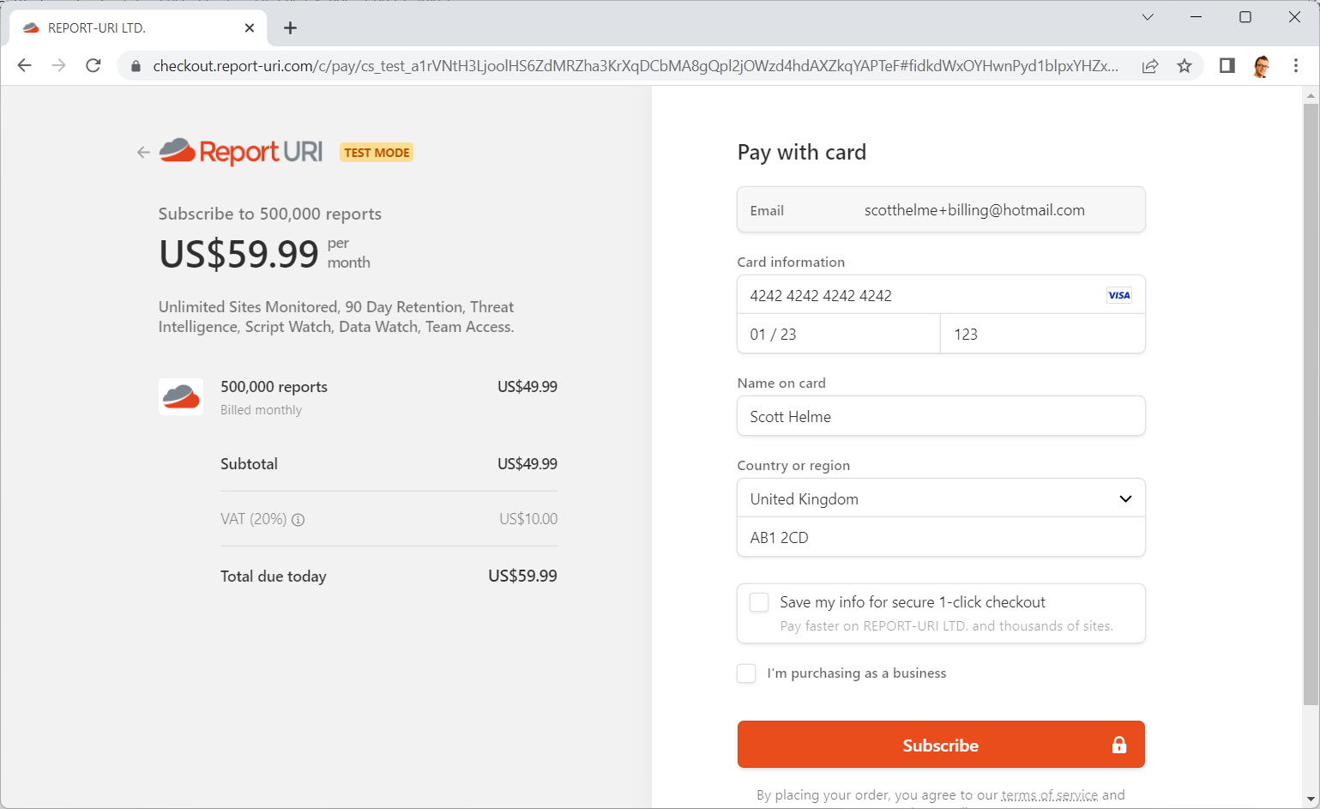Click the site padlock icon in address bar

click(x=136, y=66)
